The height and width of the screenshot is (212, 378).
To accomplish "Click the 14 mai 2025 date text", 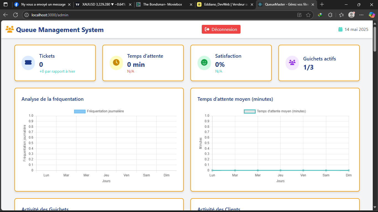I will pyautogui.click(x=356, y=29).
